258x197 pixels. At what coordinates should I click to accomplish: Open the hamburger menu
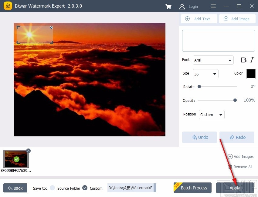pos(213,6)
